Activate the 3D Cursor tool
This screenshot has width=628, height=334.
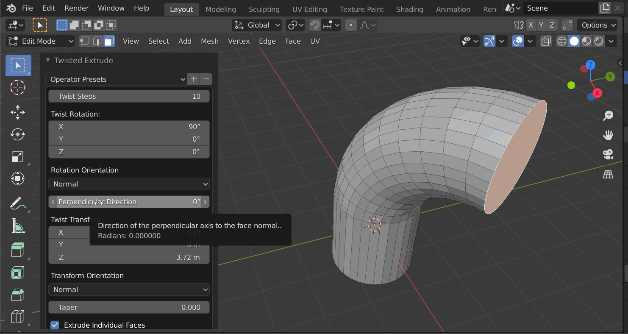(18, 87)
